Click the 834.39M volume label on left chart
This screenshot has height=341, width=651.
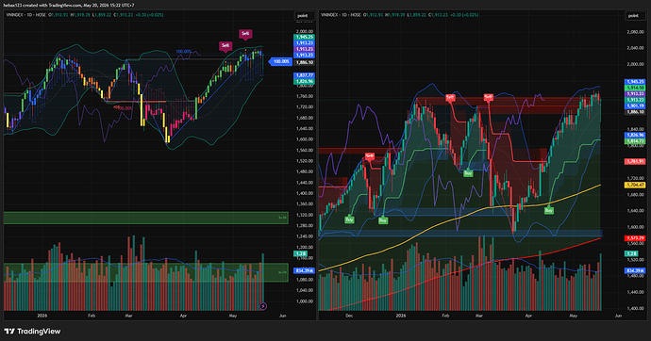[305, 270]
